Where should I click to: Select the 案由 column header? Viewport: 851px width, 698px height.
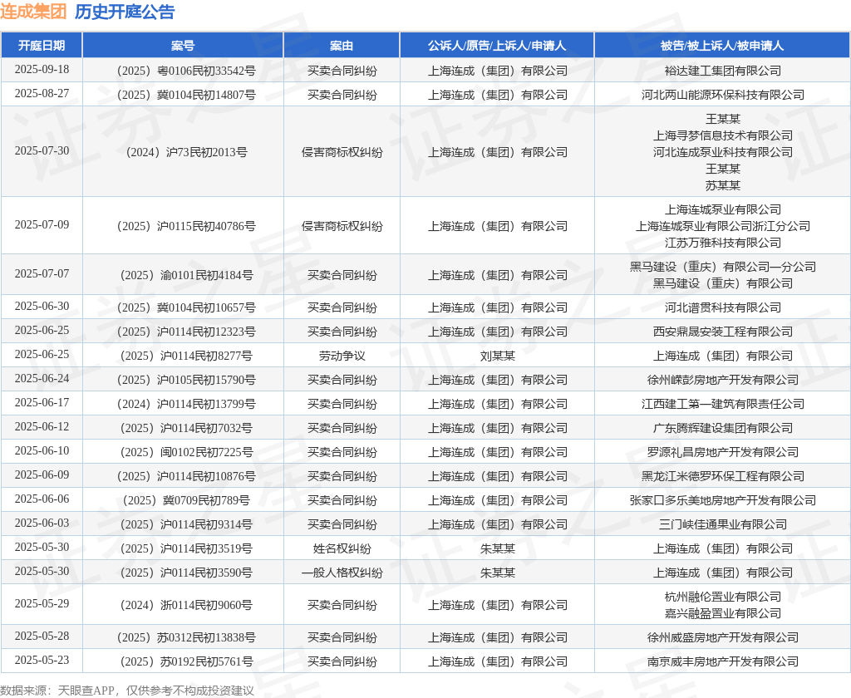[342, 46]
